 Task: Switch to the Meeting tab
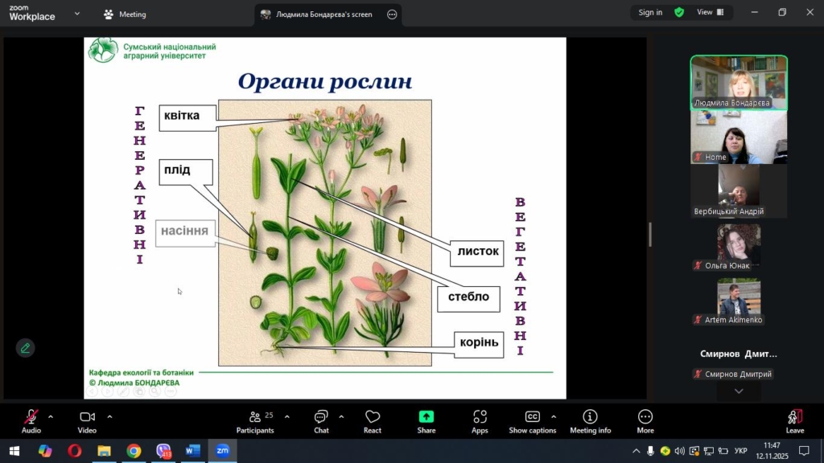coord(126,14)
